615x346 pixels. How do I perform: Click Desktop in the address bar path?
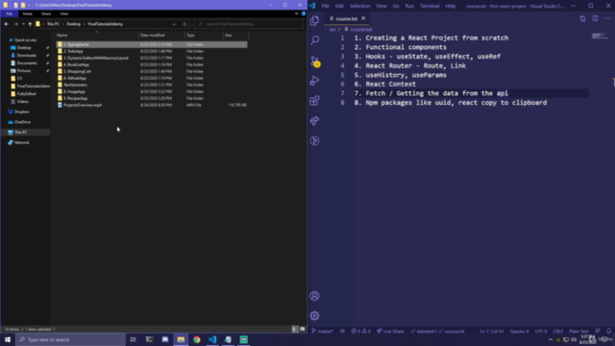[x=73, y=24]
